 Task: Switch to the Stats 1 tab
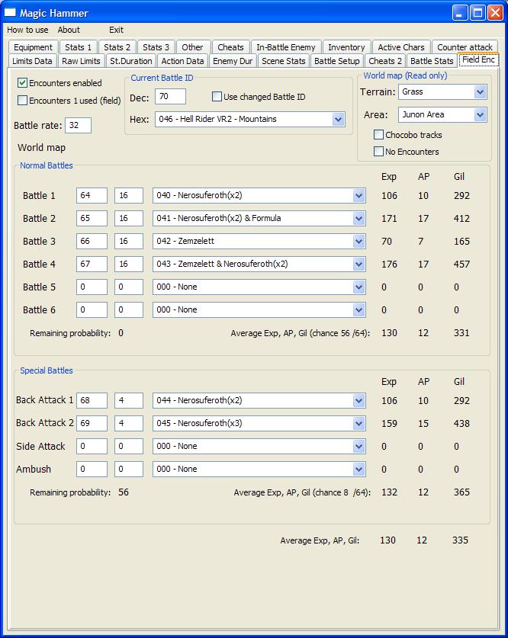78,47
